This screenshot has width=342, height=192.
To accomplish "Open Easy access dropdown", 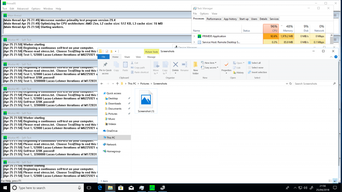I will click(x=210, y=68).
